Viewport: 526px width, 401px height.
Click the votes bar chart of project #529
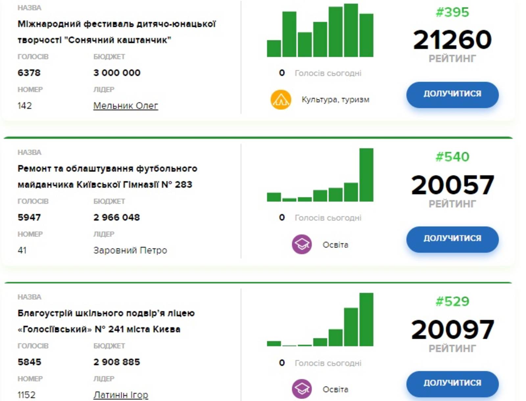[x=320, y=319]
